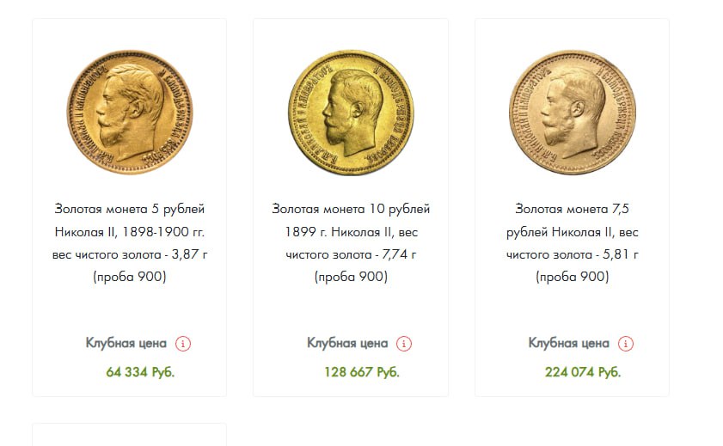Click the partially visible card in the second row
Image resolution: width=723 pixels, height=446 pixels.
[130, 435]
